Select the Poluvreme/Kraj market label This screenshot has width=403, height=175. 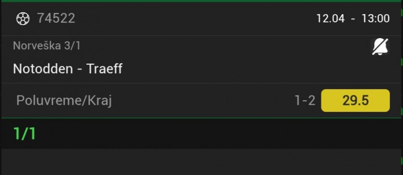(64, 100)
